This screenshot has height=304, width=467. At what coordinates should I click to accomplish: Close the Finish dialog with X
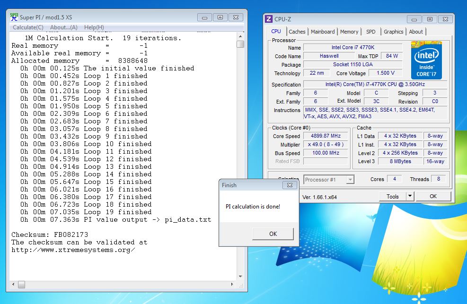coord(290,185)
